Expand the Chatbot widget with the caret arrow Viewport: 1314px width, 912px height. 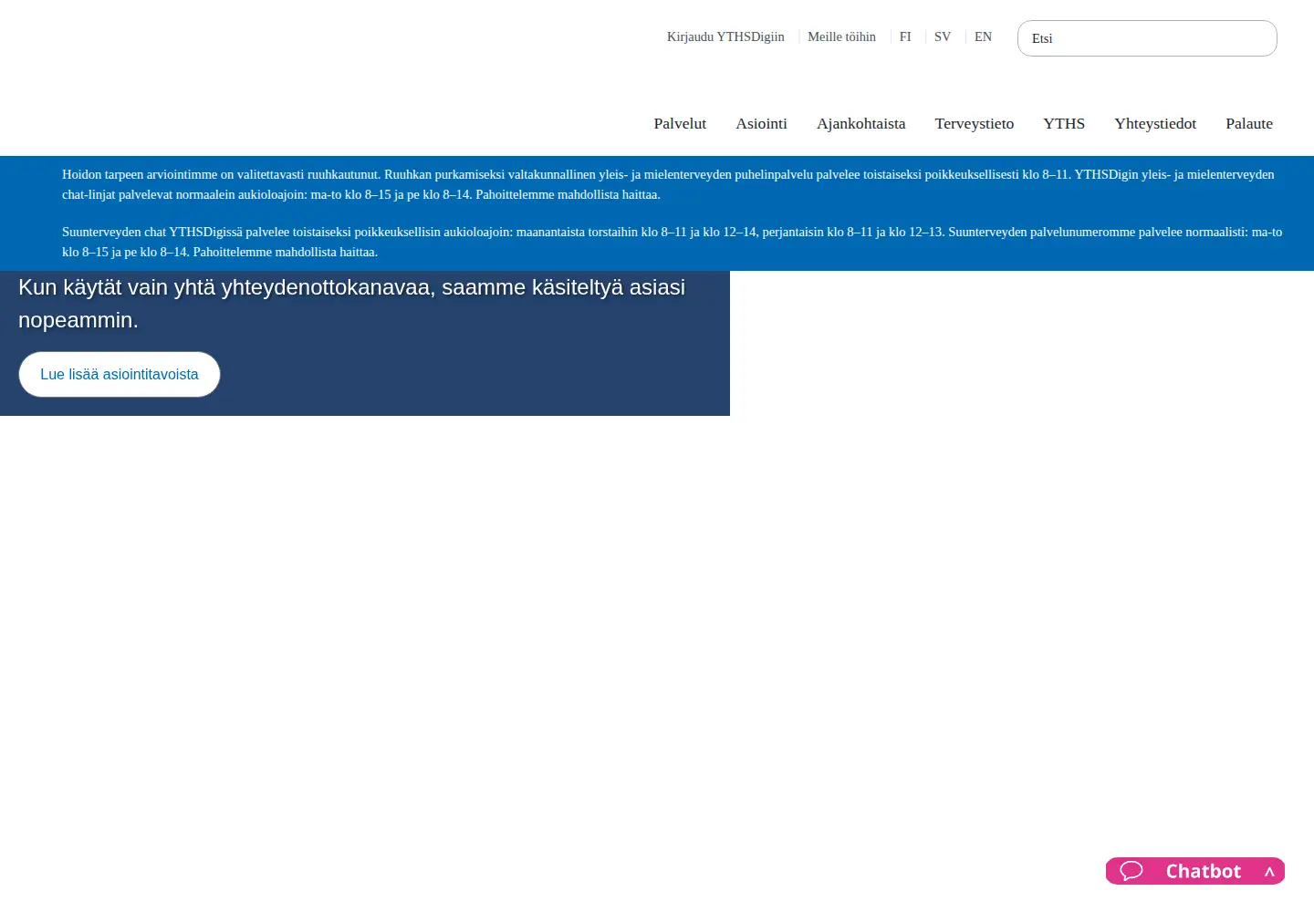1269,872
